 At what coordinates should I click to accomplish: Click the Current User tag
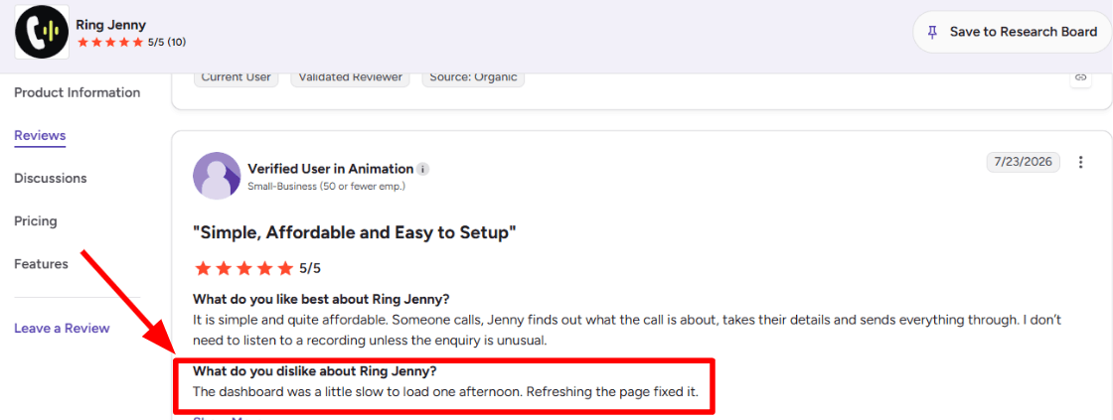(236, 77)
